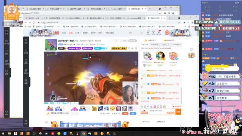Viewport: 242px width, 136px height.
Task: Click the search magnifier in Douyu header
Action: click(x=142, y=33)
